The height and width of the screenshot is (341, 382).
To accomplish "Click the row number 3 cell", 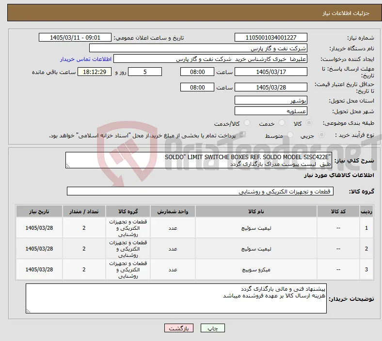I will click(x=366, y=269).
